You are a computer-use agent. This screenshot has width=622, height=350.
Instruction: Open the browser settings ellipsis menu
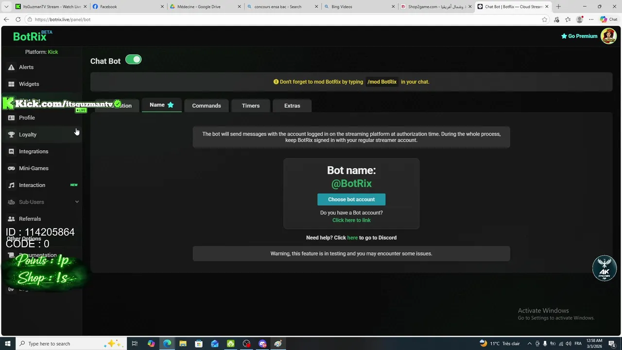pos(591,19)
